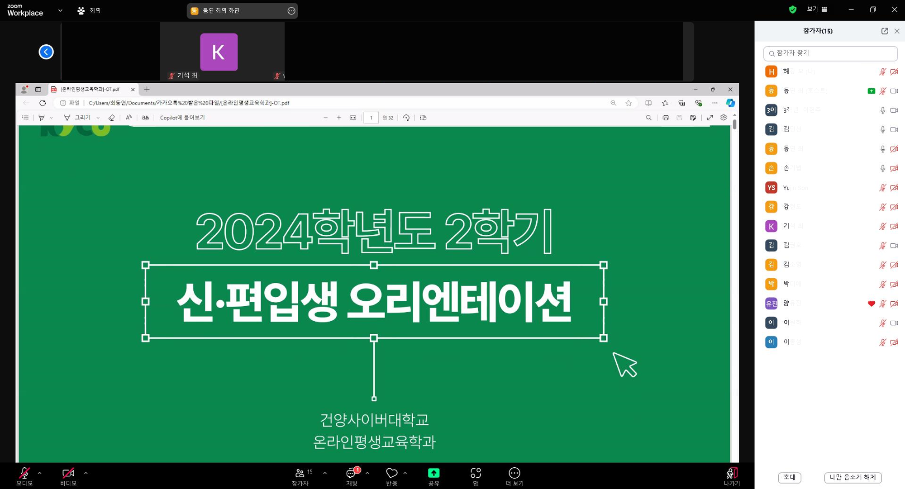This screenshot has height=489, width=905.
Task: Expand the chevron next to 참가자
Action: tap(325, 473)
